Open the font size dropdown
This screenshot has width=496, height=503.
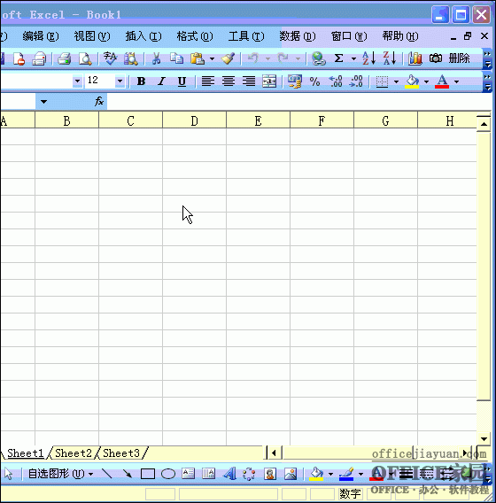coord(120,81)
